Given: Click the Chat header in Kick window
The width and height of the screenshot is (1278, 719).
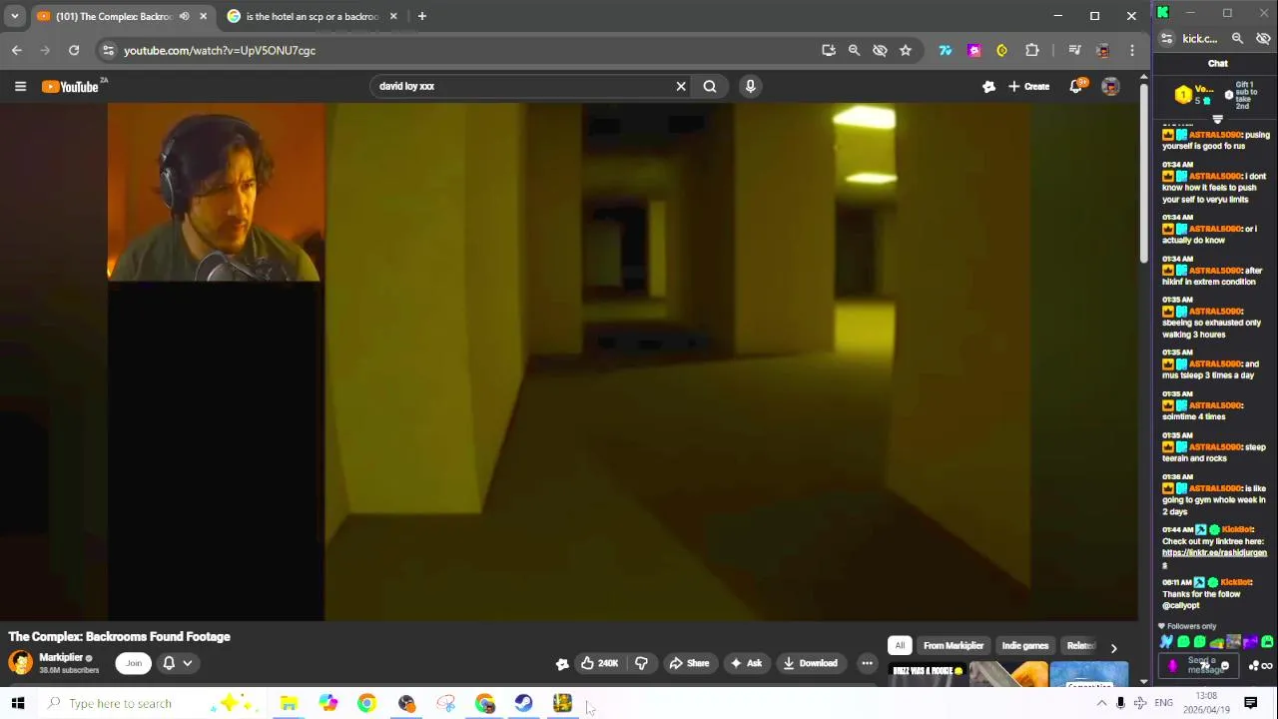Looking at the screenshot, I should [x=1217, y=63].
